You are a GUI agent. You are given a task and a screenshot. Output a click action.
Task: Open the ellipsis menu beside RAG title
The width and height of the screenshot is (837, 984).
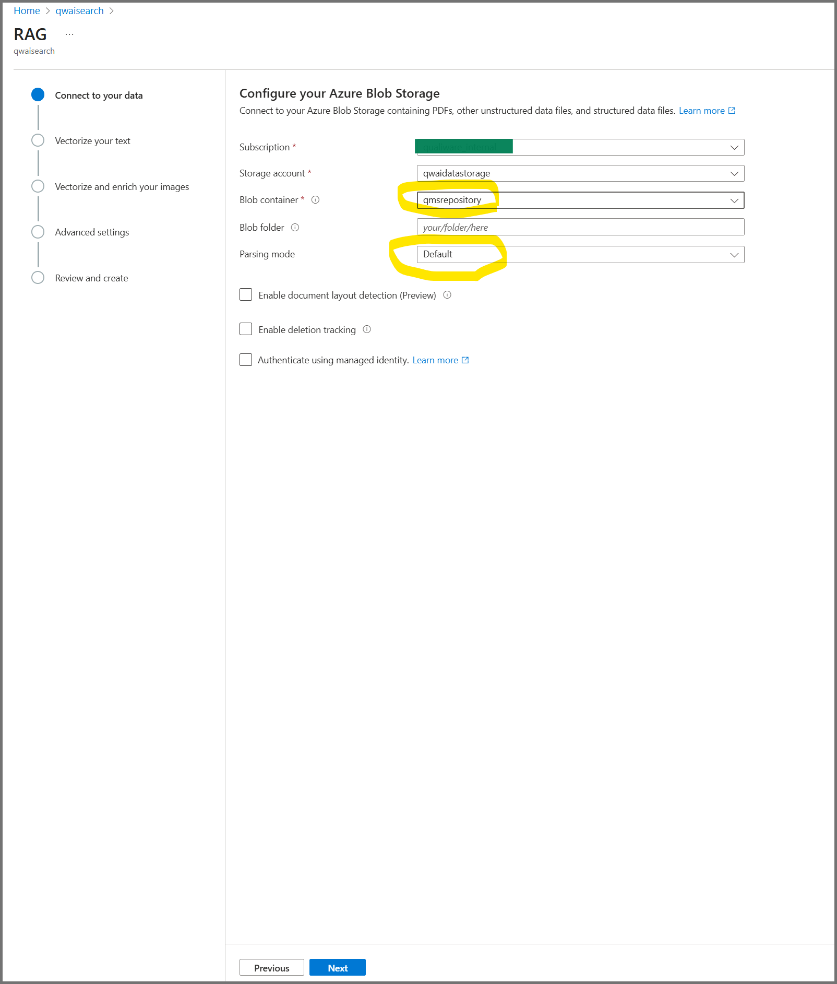click(x=69, y=34)
